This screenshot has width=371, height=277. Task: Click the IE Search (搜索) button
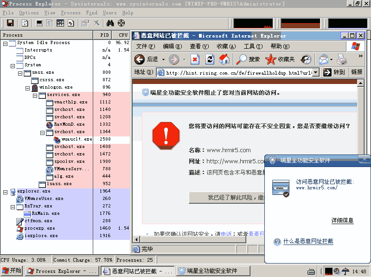click(x=248, y=59)
